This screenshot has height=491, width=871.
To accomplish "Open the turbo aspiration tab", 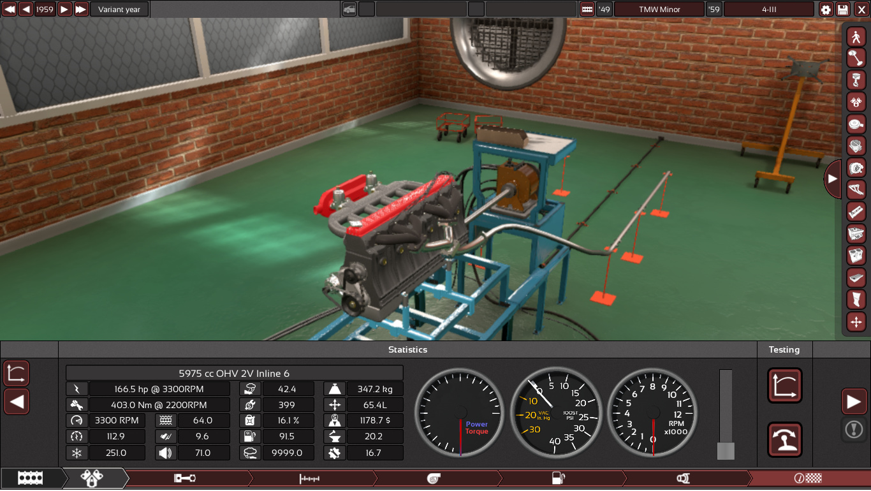I will point(434,478).
